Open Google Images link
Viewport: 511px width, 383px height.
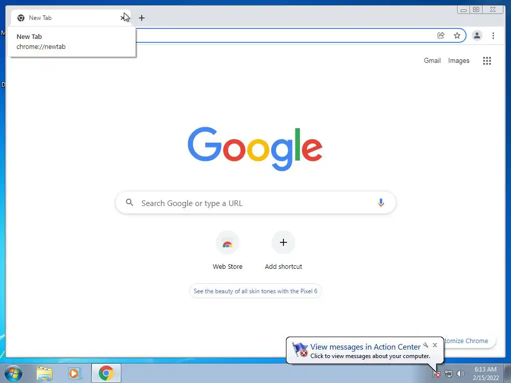point(459,60)
